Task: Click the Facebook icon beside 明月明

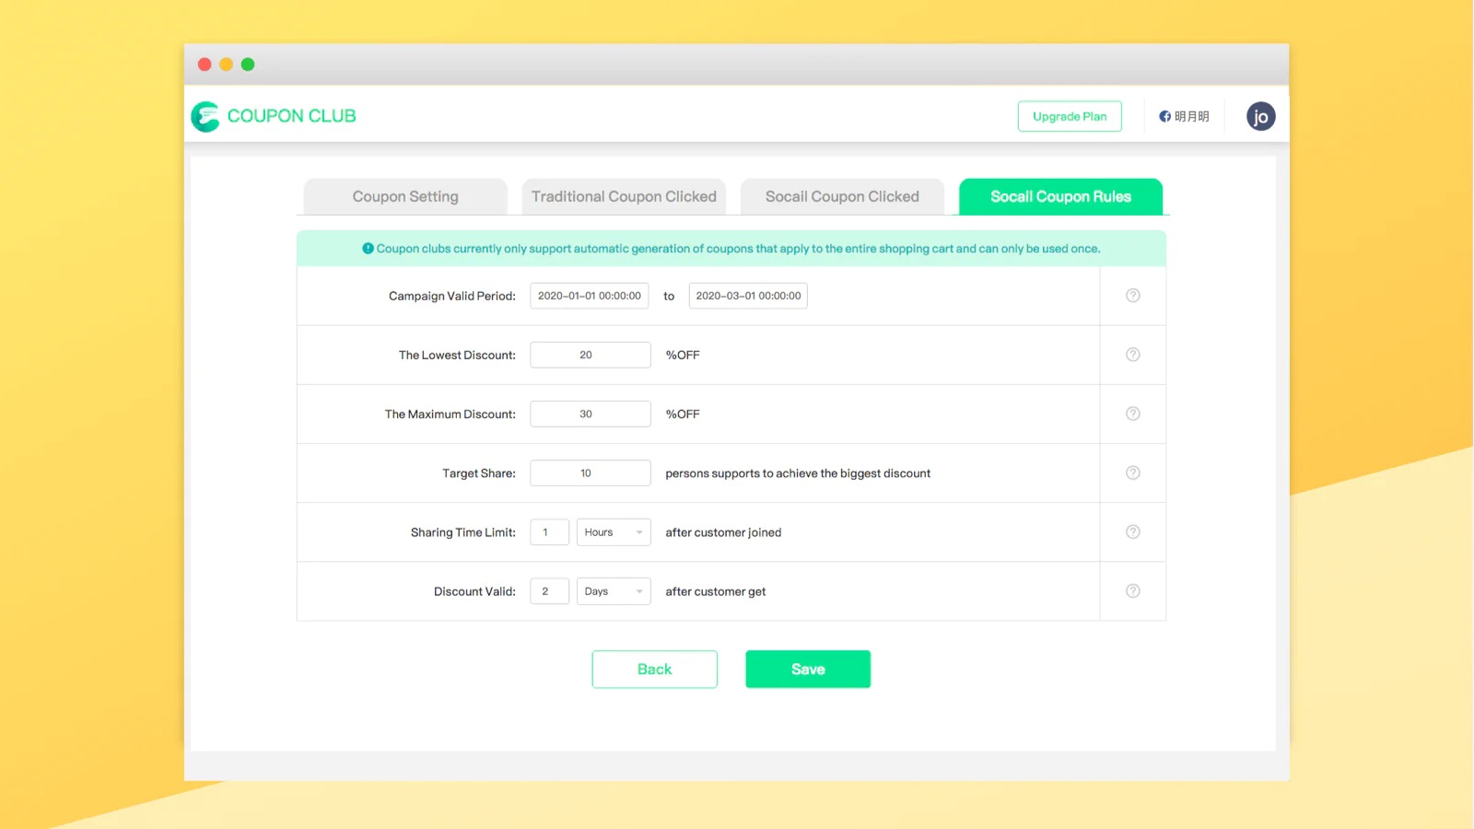Action: tap(1164, 116)
